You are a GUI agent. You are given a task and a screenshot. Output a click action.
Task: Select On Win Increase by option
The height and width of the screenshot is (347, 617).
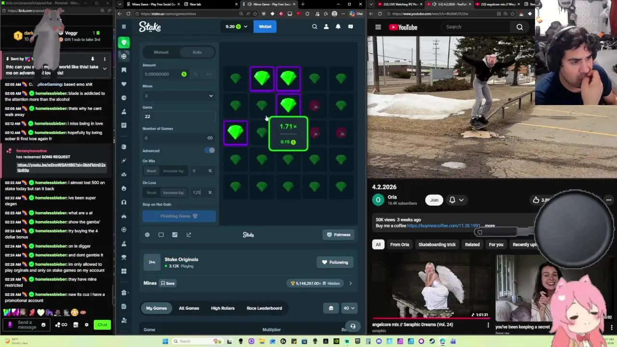click(174, 171)
